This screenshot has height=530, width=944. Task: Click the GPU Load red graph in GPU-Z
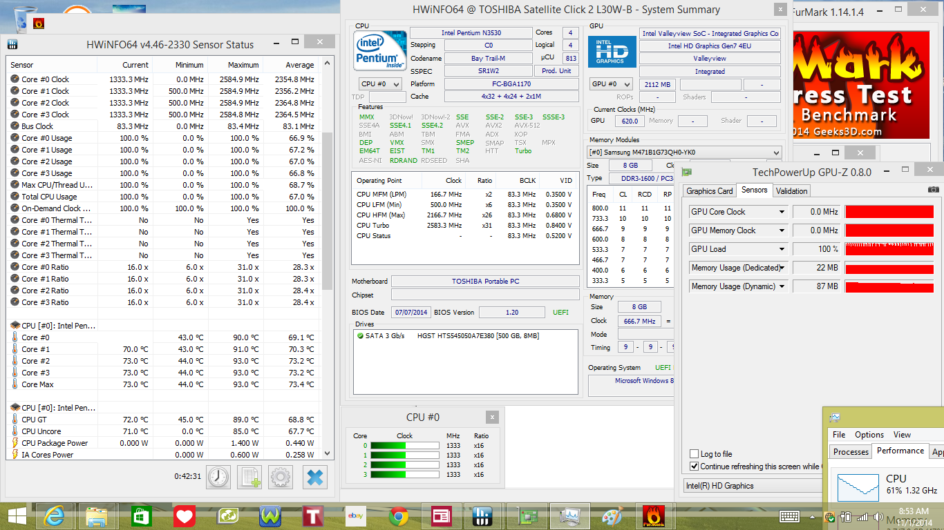(889, 249)
